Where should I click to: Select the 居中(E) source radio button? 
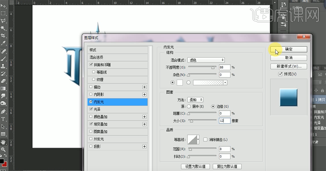pos(189,106)
